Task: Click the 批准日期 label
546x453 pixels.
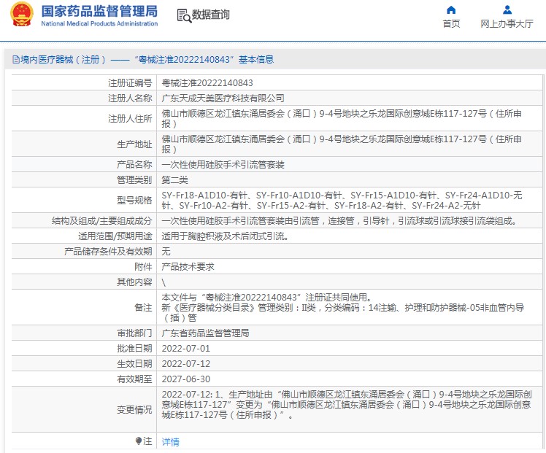Action: [134, 349]
